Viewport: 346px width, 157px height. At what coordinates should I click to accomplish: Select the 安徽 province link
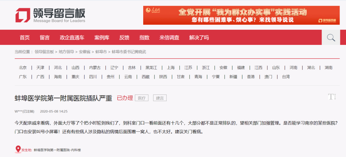tap(223, 68)
